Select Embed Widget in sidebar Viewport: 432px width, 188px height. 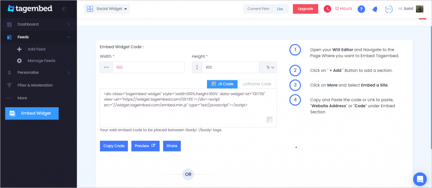(32, 114)
